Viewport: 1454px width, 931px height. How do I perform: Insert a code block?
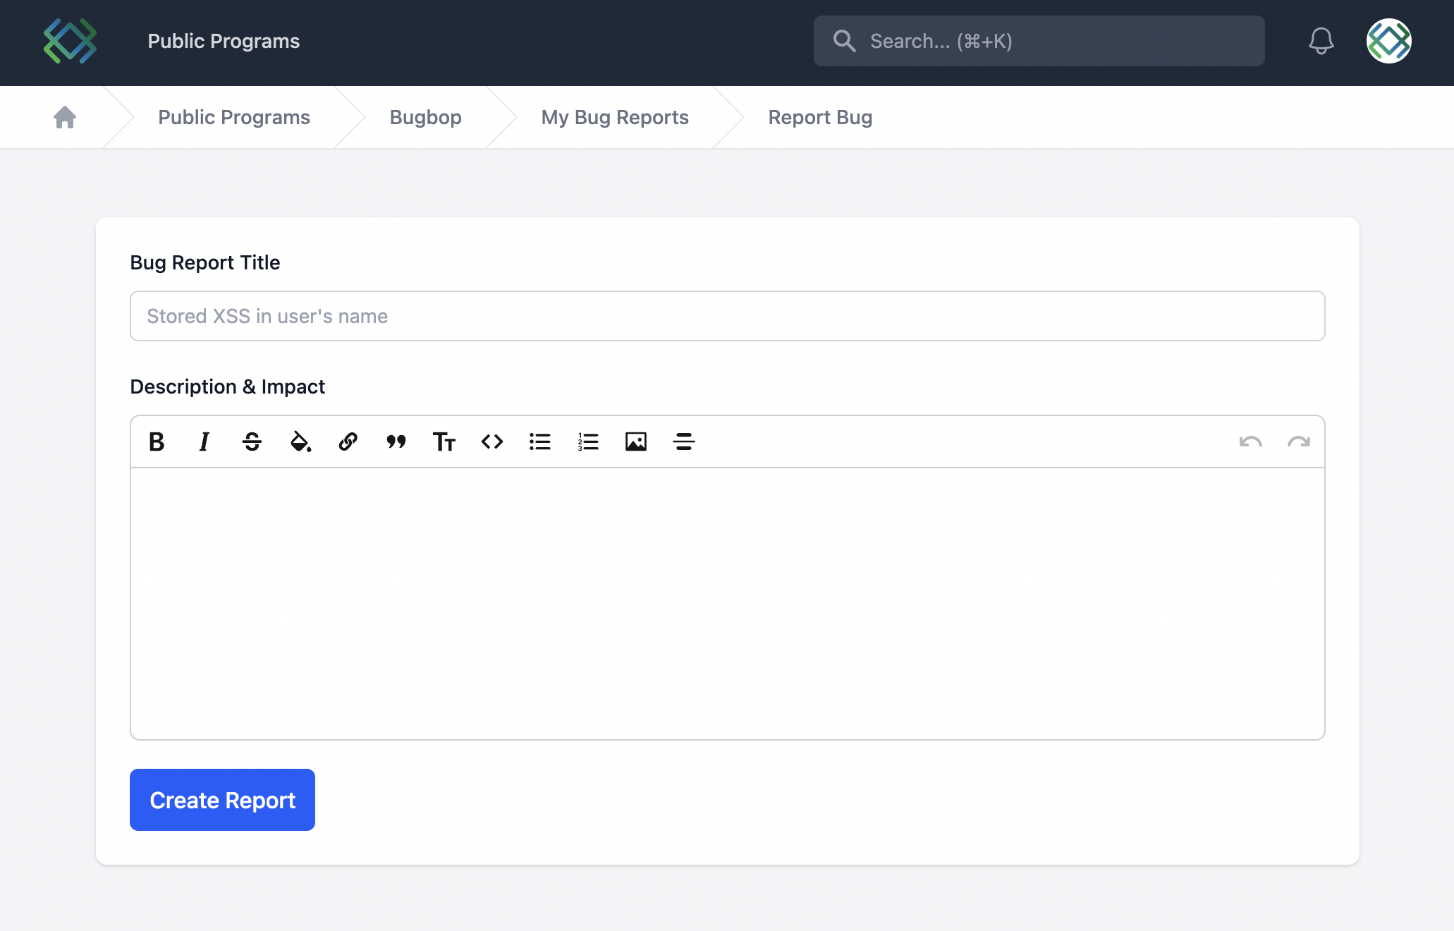(x=491, y=442)
